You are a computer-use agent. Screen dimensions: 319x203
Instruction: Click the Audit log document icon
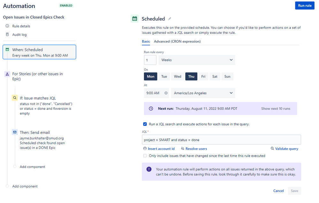click(x=7, y=34)
